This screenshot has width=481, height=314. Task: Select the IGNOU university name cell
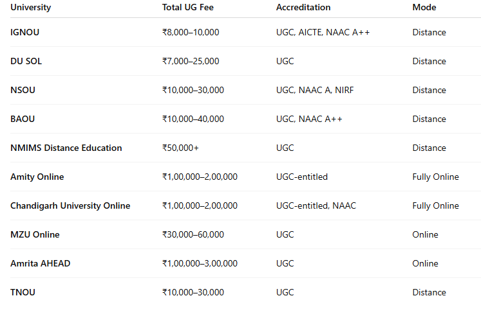pyautogui.click(x=25, y=32)
